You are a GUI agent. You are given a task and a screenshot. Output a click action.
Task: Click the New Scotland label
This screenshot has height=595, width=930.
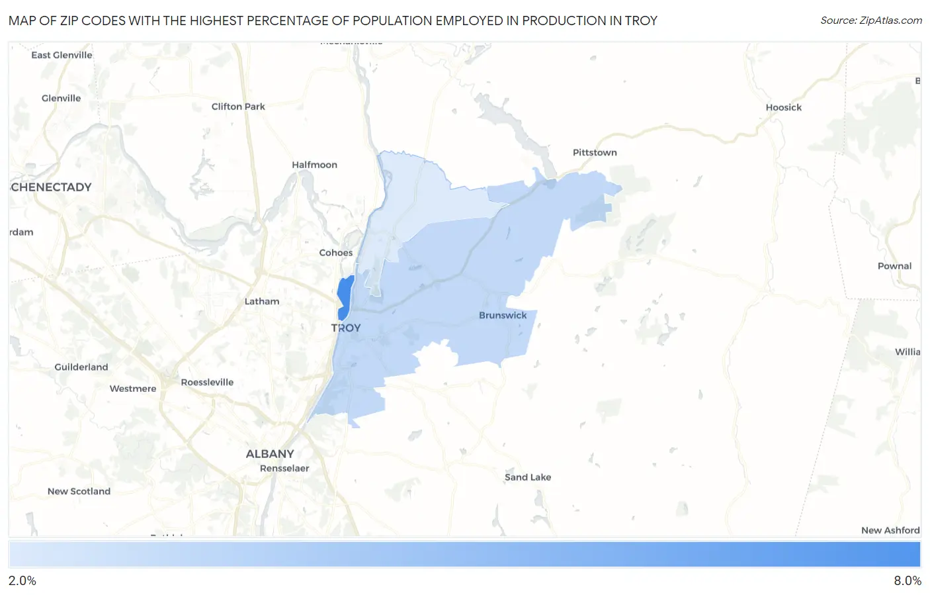[79, 491]
